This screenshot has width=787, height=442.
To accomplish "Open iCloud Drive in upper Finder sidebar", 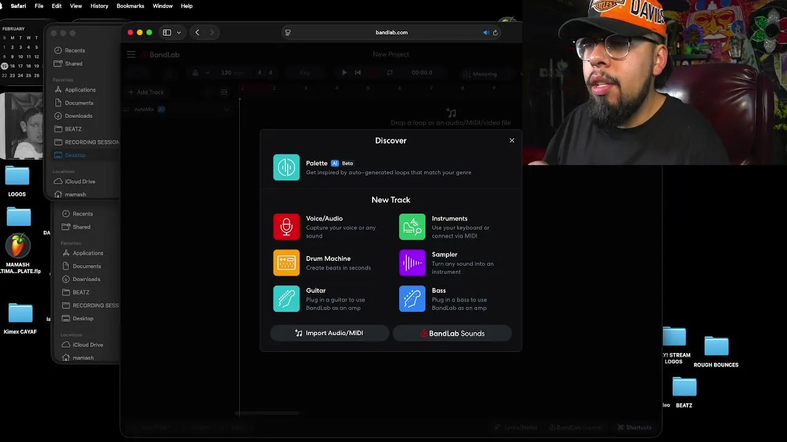I will [74, 181].
